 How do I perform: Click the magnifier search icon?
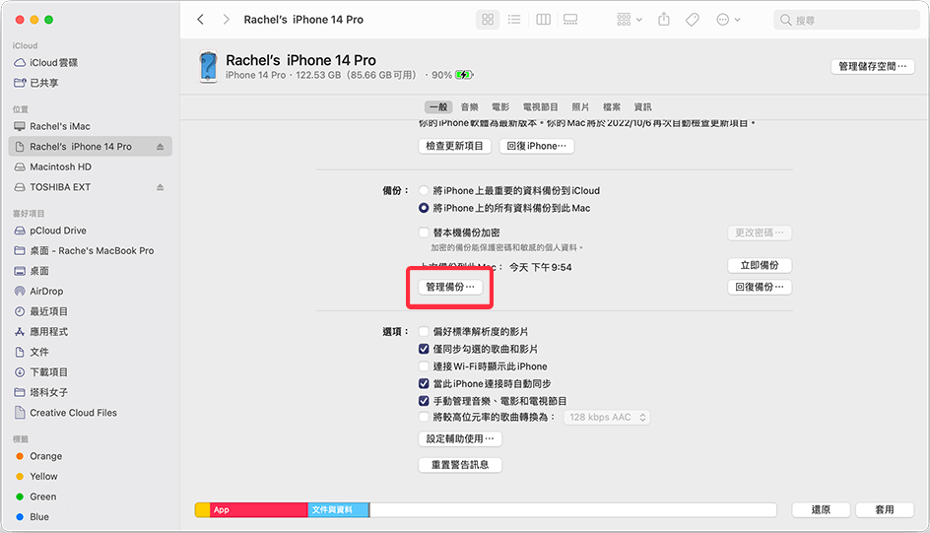pyautogui.click(x=786, y=20)
